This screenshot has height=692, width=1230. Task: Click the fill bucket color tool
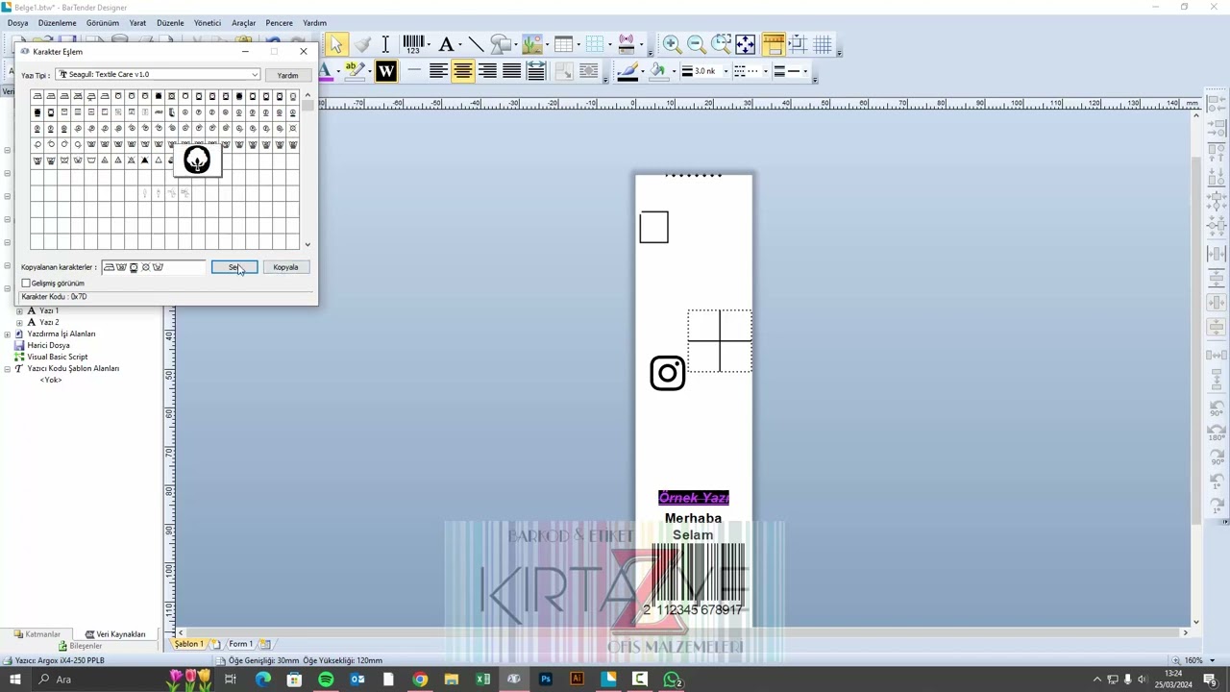click(x=657, y=71)
